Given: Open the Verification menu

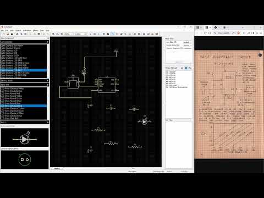Looking at the screenshot, I should pos(27,30).
